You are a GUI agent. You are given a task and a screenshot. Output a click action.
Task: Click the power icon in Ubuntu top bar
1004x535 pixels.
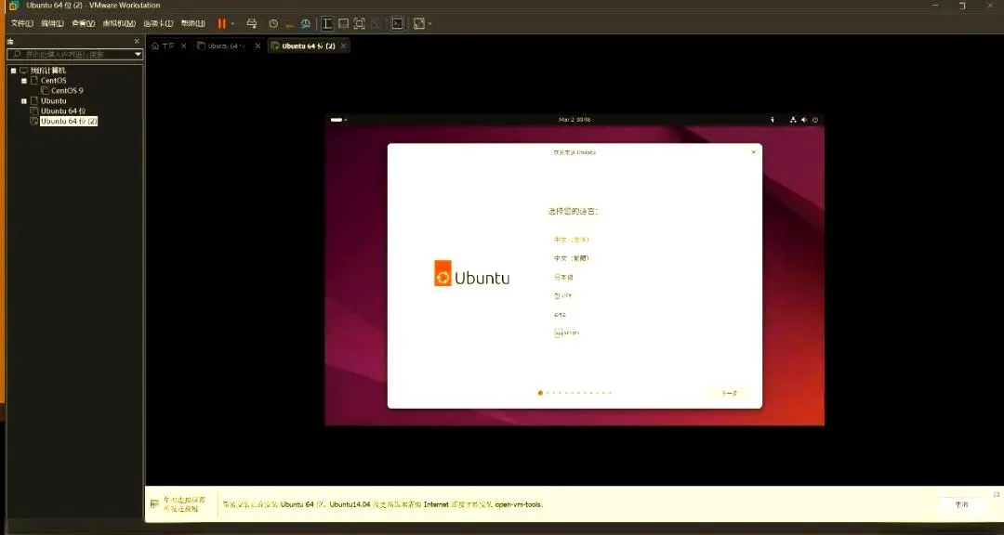coord(815,120)
